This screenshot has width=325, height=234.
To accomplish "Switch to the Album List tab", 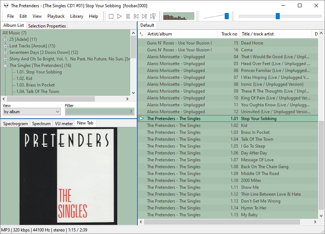I will (13, 25).
